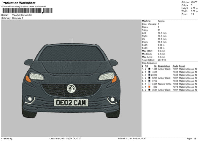Click the Down label in machine stats

[x=145, y=42]
